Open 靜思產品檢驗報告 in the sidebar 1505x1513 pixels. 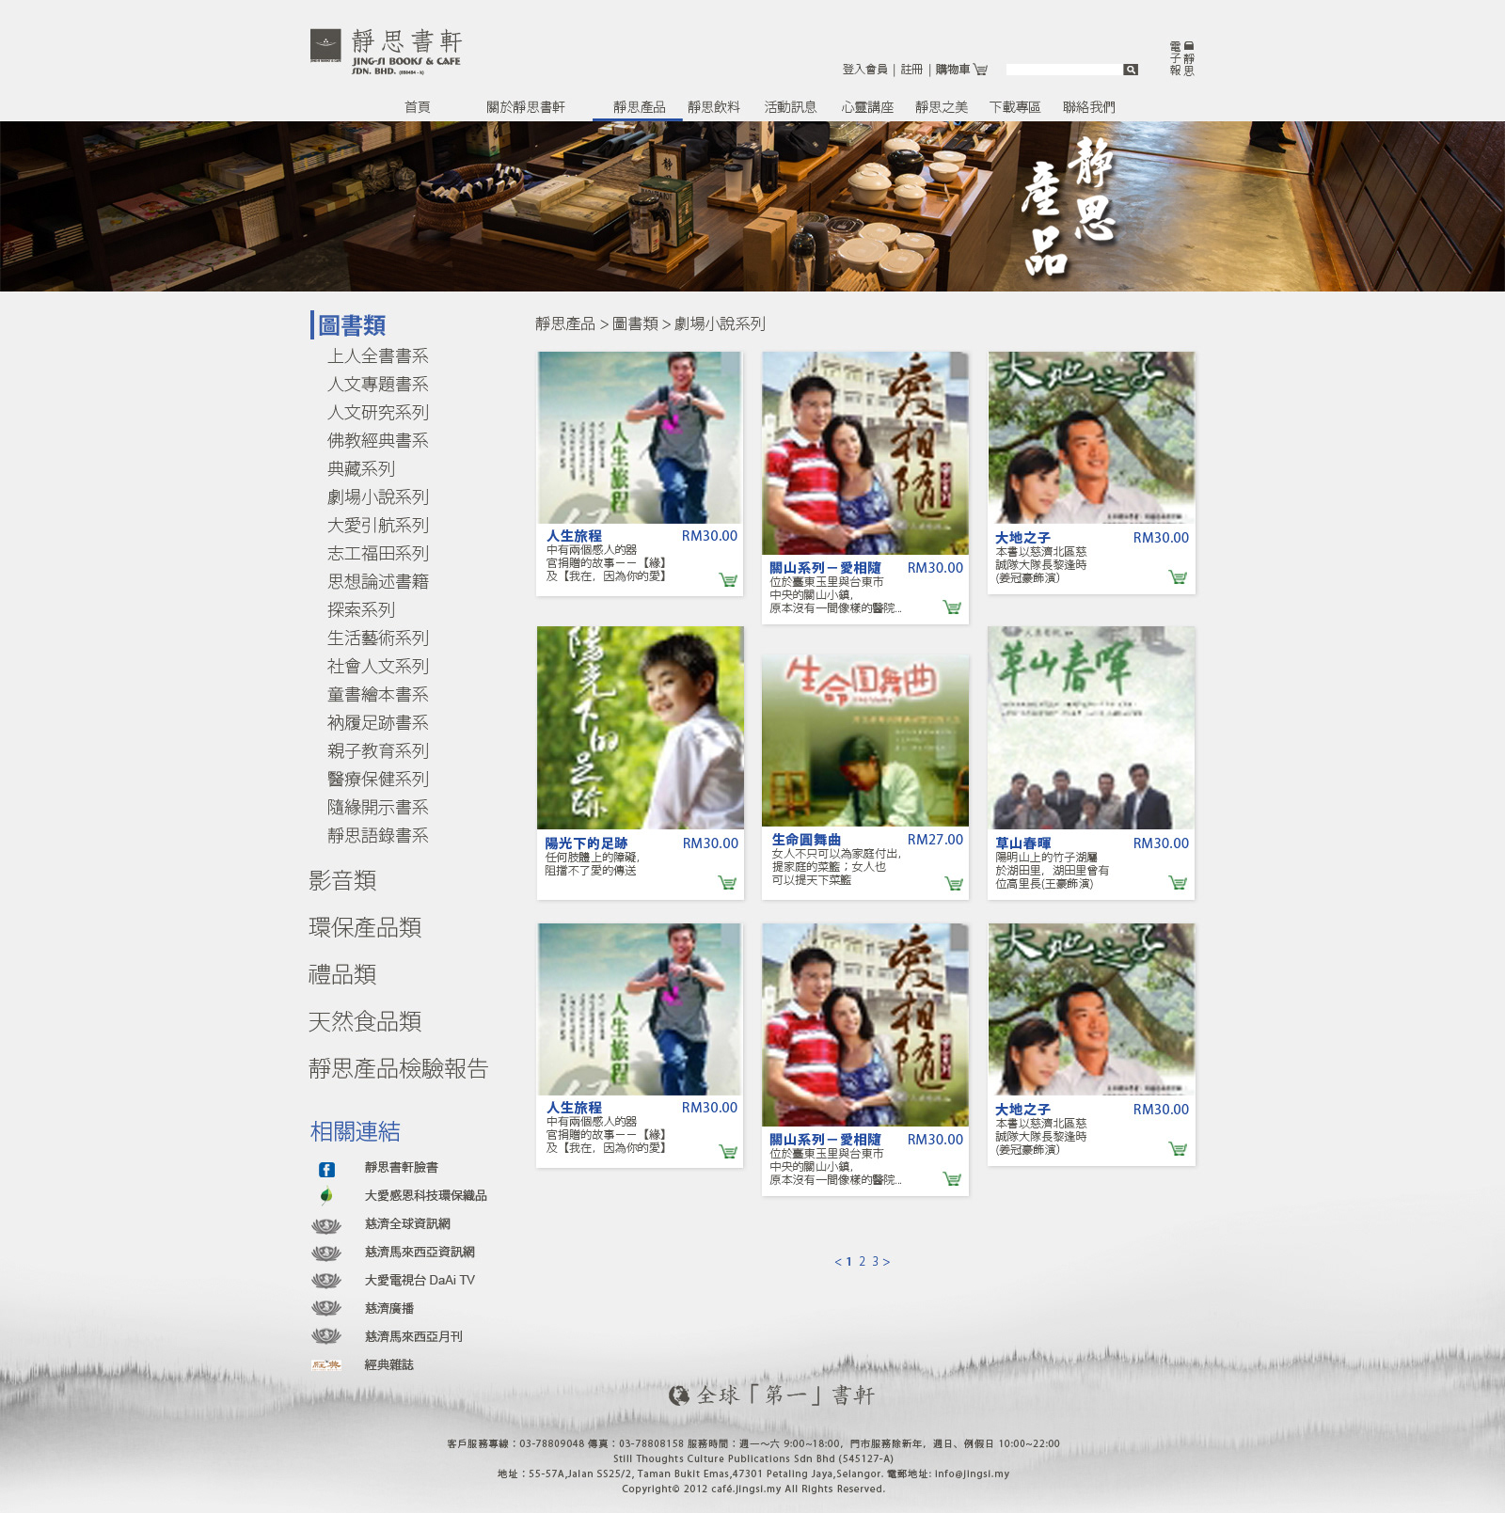click(x=398, y=1069)
